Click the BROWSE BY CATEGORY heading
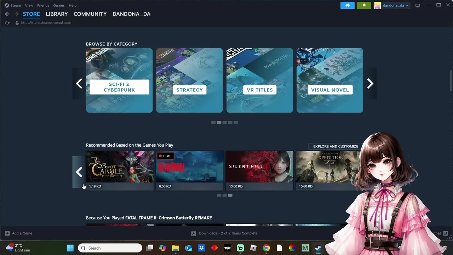This screenshot has height=255, width=453. click(111, 44)
